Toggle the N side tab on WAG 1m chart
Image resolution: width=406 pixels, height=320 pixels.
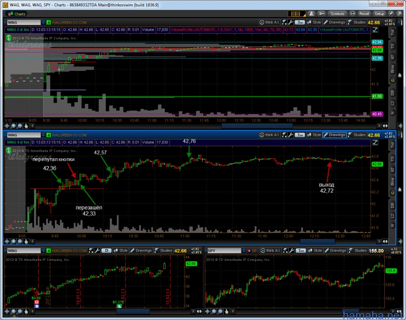tap(392, 226)
